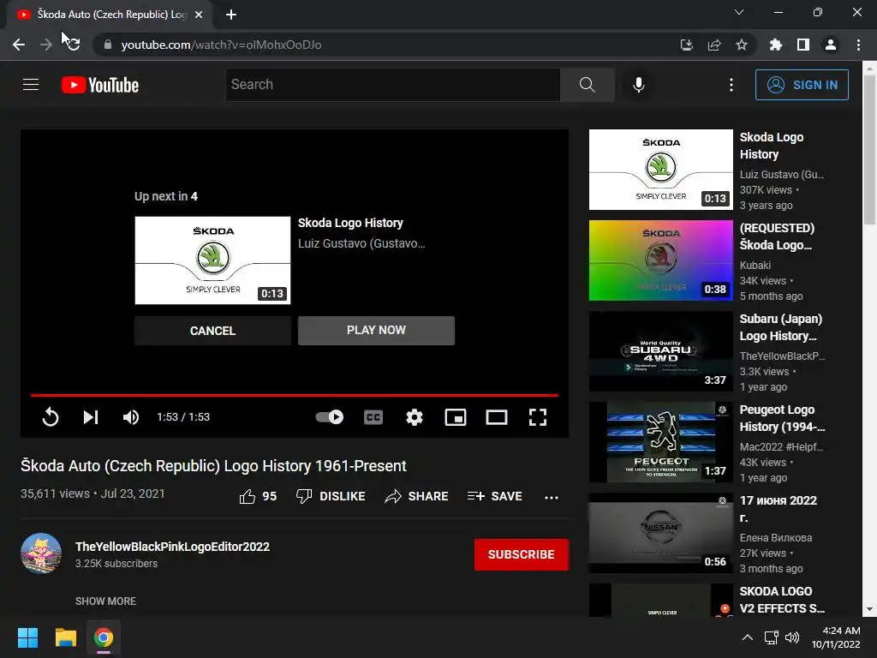Open Chrome extensions puzzle icon
Screen dimensions: 877x658
pyautogui.click(x=776, y=45)
